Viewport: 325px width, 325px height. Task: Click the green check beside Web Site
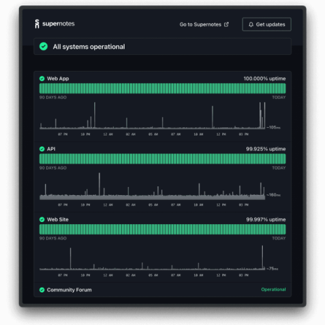pos(42,219)
